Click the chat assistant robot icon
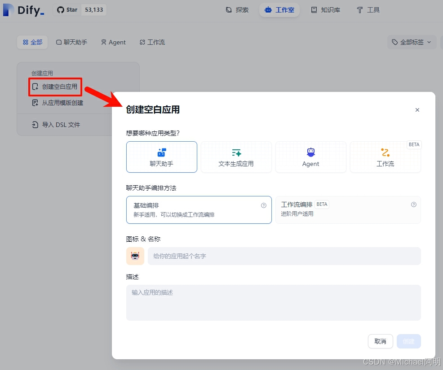 tap(162, 152)
